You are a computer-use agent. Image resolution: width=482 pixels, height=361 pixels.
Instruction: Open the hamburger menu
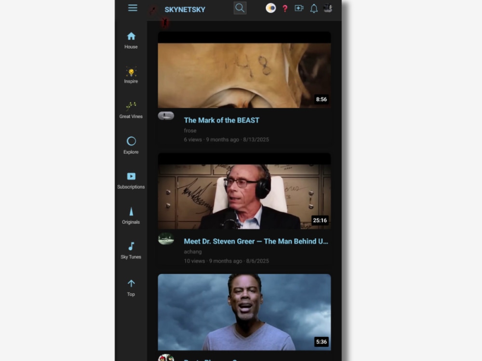pos(133,8)
